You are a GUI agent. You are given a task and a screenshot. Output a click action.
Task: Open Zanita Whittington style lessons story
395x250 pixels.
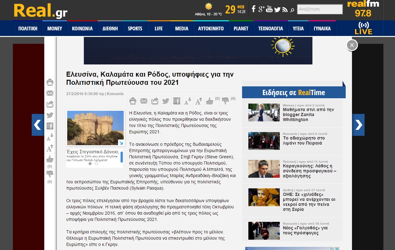pos(308,115)
